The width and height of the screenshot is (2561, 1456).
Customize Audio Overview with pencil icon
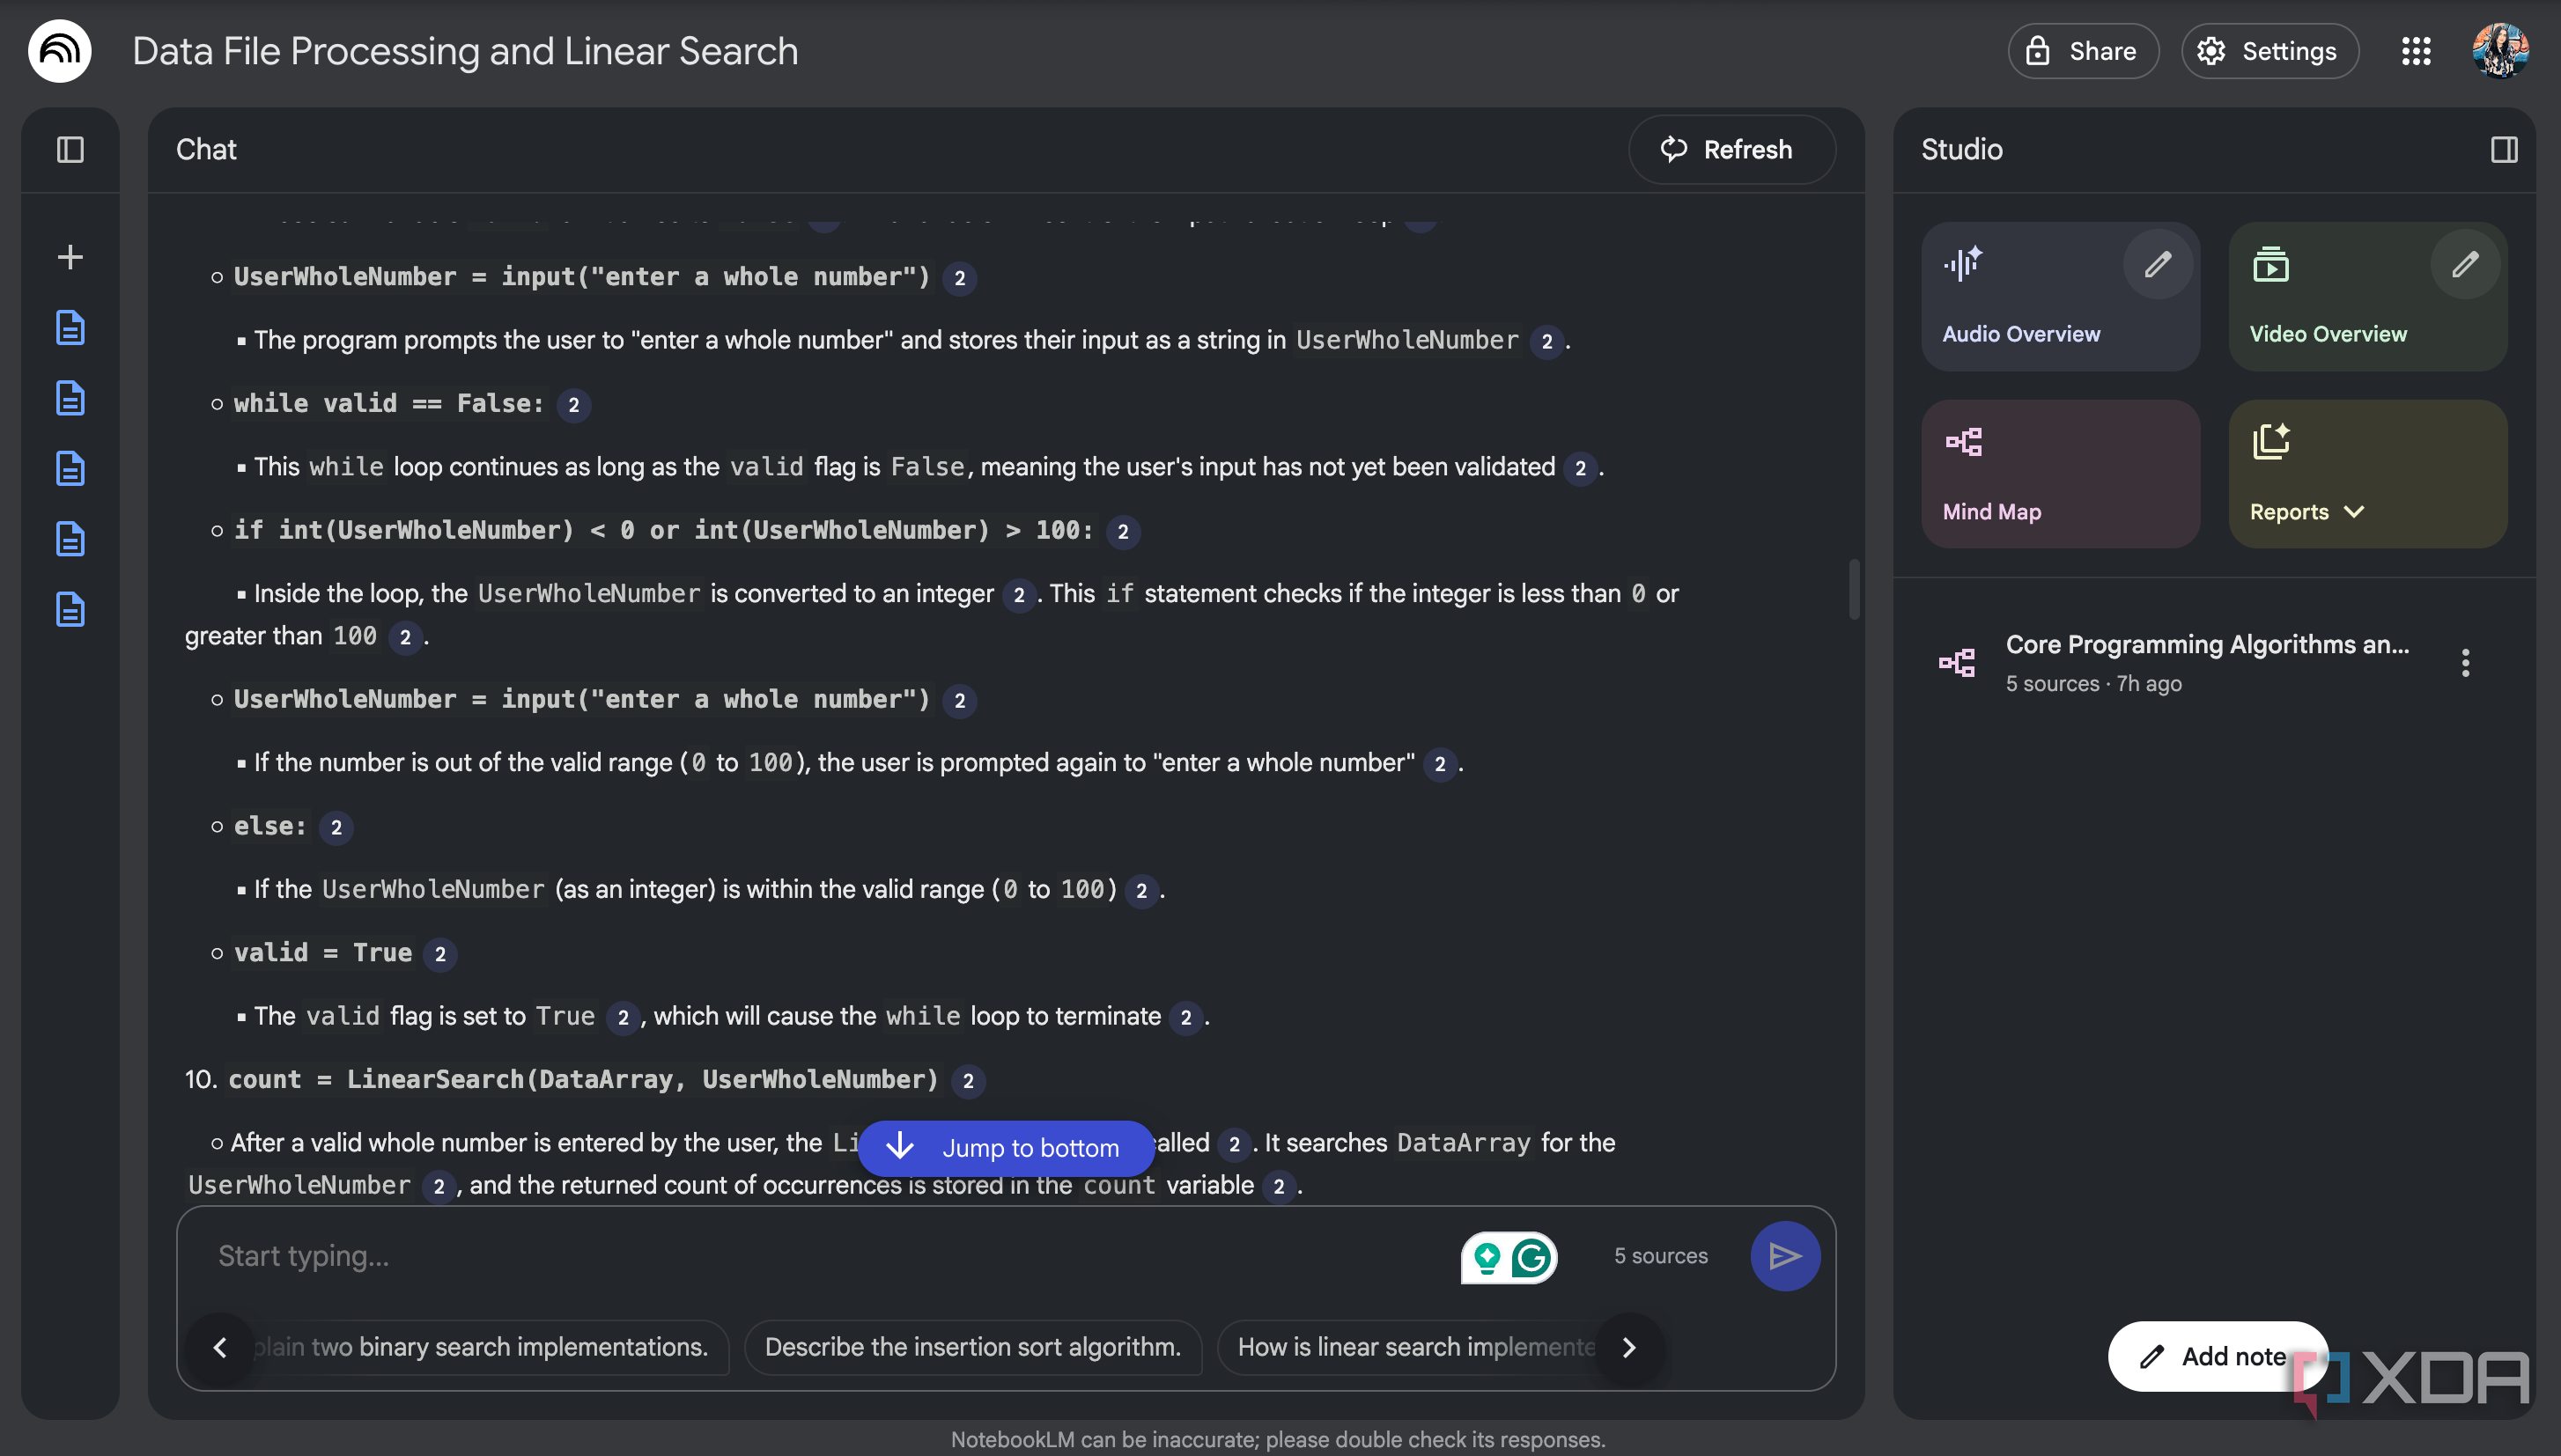(x=2158, y=264)
